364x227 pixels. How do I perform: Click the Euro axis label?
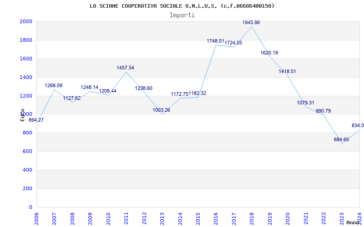pos(22,115)
